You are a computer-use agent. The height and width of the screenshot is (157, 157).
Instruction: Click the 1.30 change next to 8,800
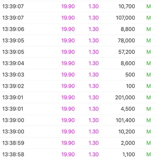point(94,29)
